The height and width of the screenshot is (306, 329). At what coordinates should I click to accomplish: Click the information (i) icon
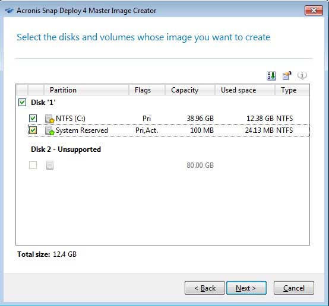(x=302, y=75)
